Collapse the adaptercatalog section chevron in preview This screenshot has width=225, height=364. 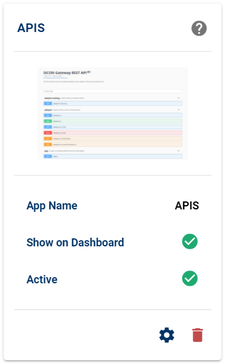click(x=178, y=98)
